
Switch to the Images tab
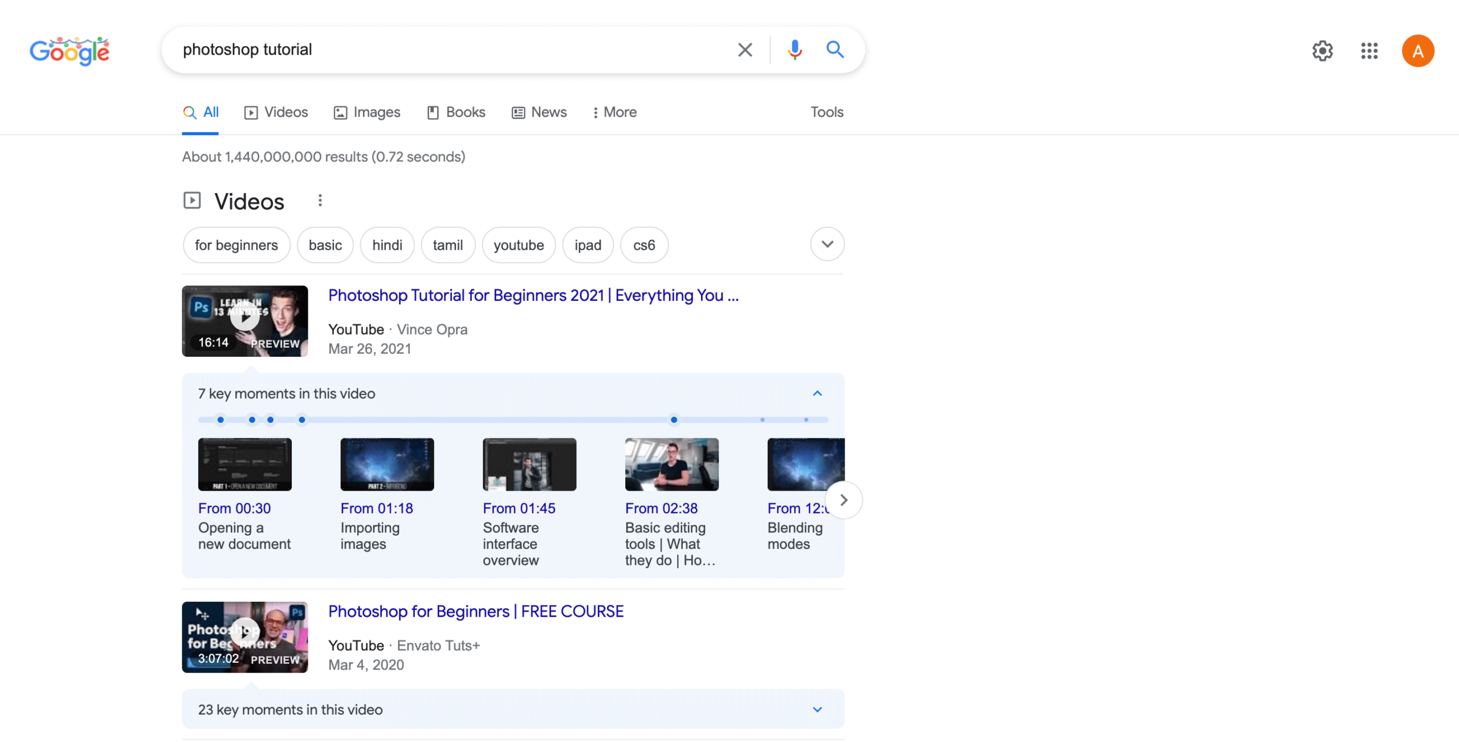pos(367,112)
